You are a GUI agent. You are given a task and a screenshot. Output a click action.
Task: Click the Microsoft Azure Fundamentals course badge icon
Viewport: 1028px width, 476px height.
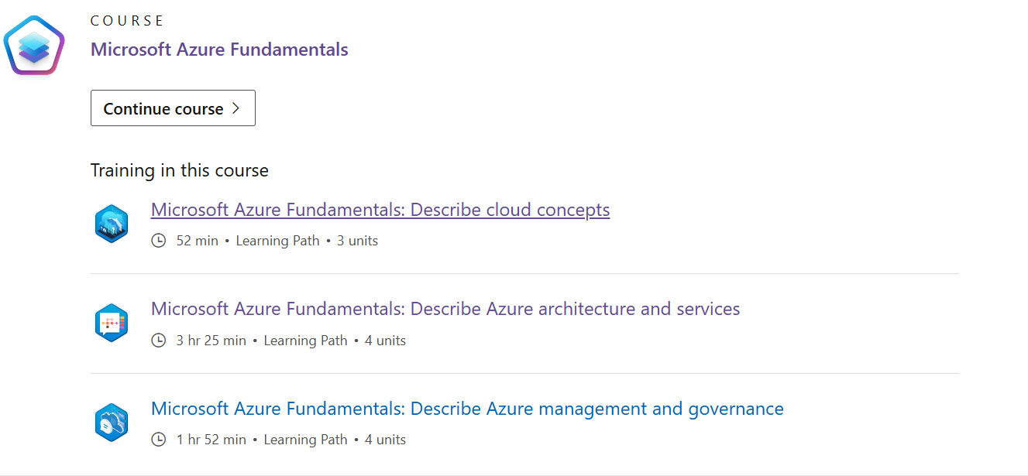[x=34, y=46]
